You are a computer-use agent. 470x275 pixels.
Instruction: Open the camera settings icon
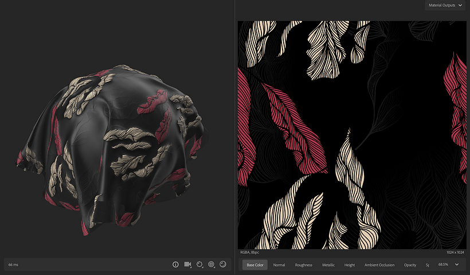pos(187,265)
